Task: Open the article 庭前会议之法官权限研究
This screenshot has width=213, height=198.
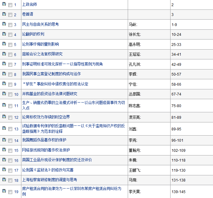Action: 42,54
